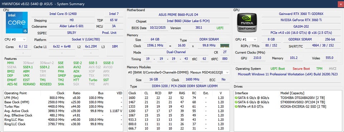Select the Windows 11 Professional Workstation build text
Image resolution: width=344 pixels, height=132 pixels.
click(288, 74)
